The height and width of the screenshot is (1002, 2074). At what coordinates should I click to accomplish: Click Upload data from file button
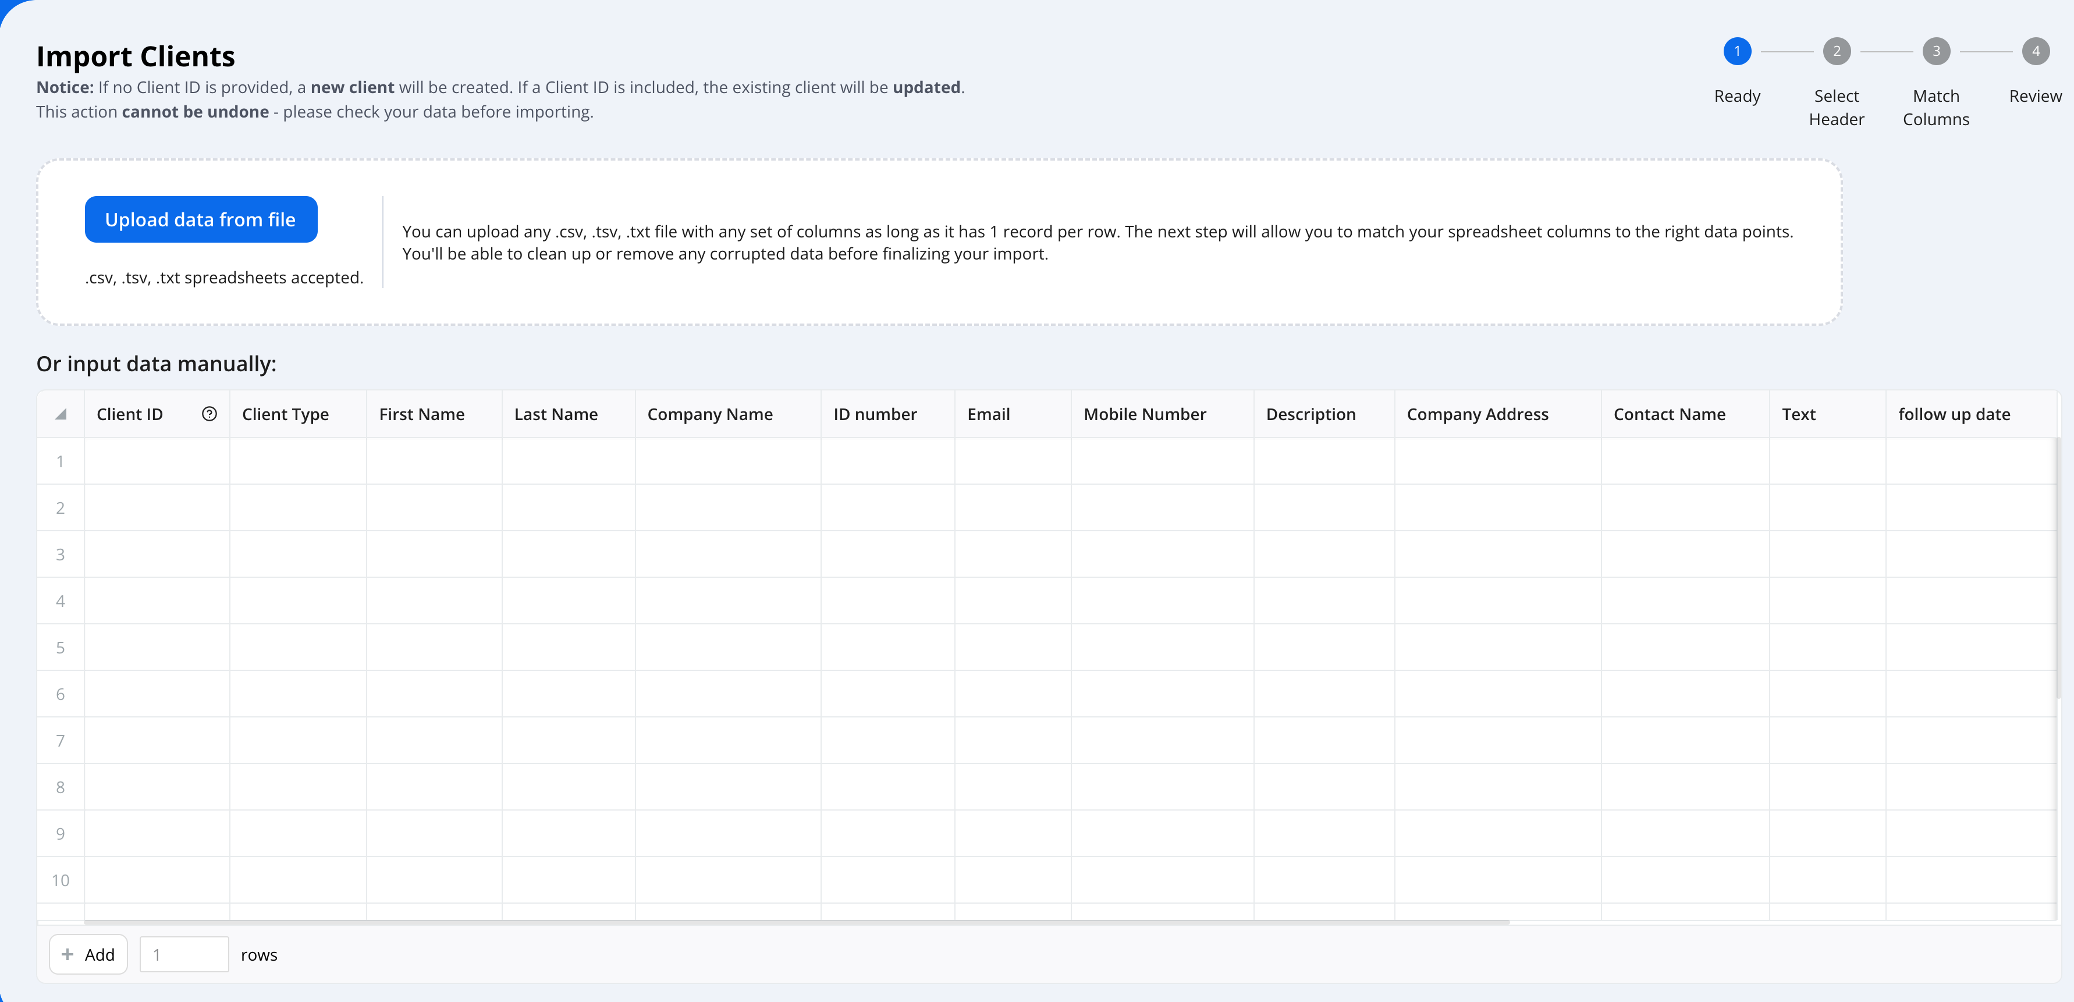click(x=201, y=219)
